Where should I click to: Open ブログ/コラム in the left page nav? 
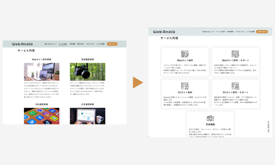tap(90, 44)
